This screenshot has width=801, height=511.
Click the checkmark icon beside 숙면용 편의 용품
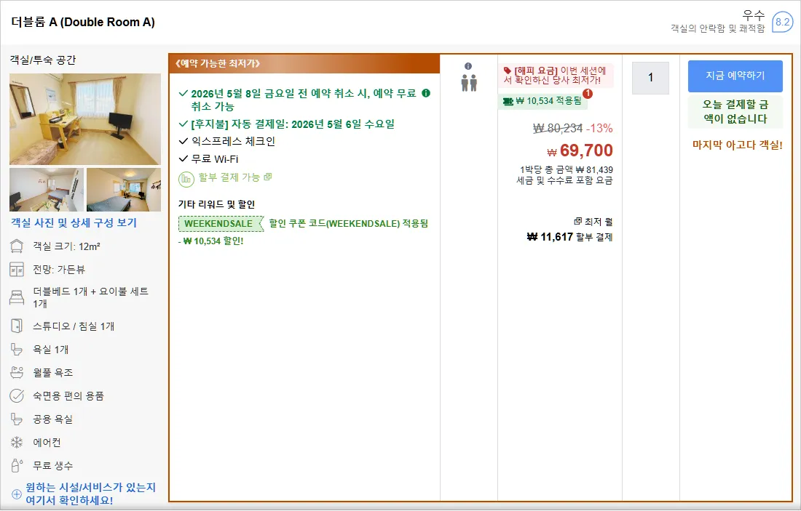coord(17,395)
